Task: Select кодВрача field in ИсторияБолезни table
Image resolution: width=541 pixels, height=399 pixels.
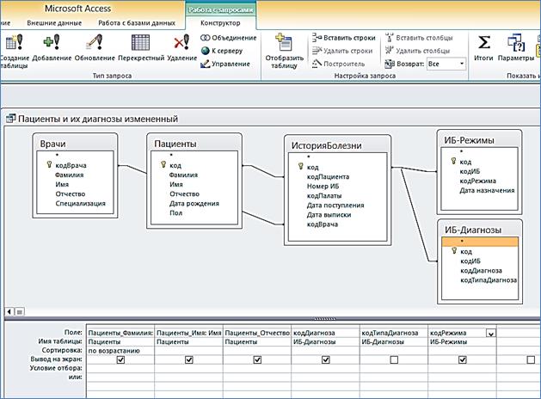Action: 323,224
